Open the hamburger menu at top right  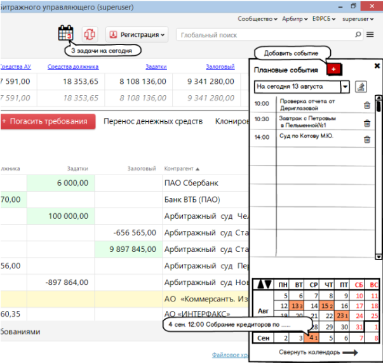tap(370, 34)
